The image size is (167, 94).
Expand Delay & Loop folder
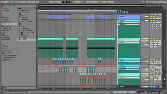tap(18, 10)
